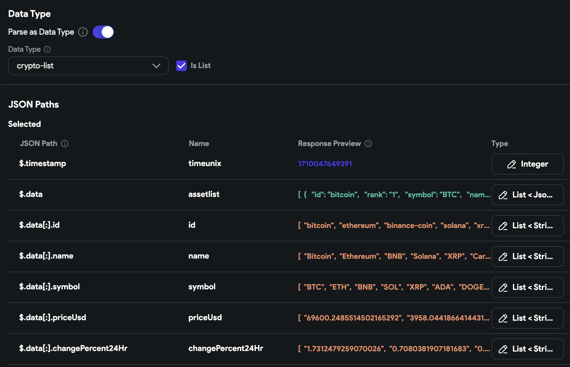
Task: Click assetlist response preview JSON text
Action: [394, 195]
